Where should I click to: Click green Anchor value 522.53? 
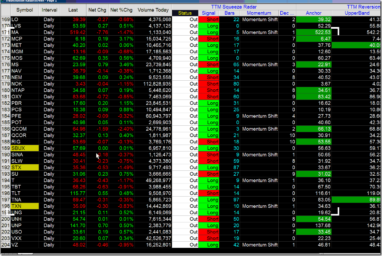(314, 32)
